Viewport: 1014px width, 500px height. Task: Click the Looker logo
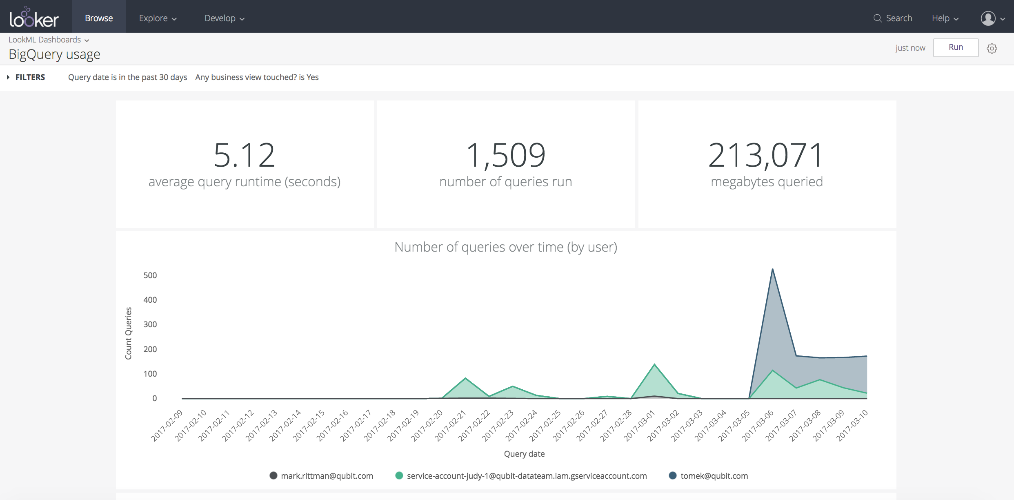coord(34,17)
